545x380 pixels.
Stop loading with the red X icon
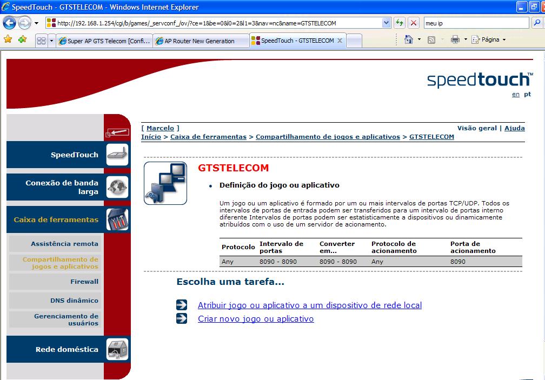[x=414, y=23]
